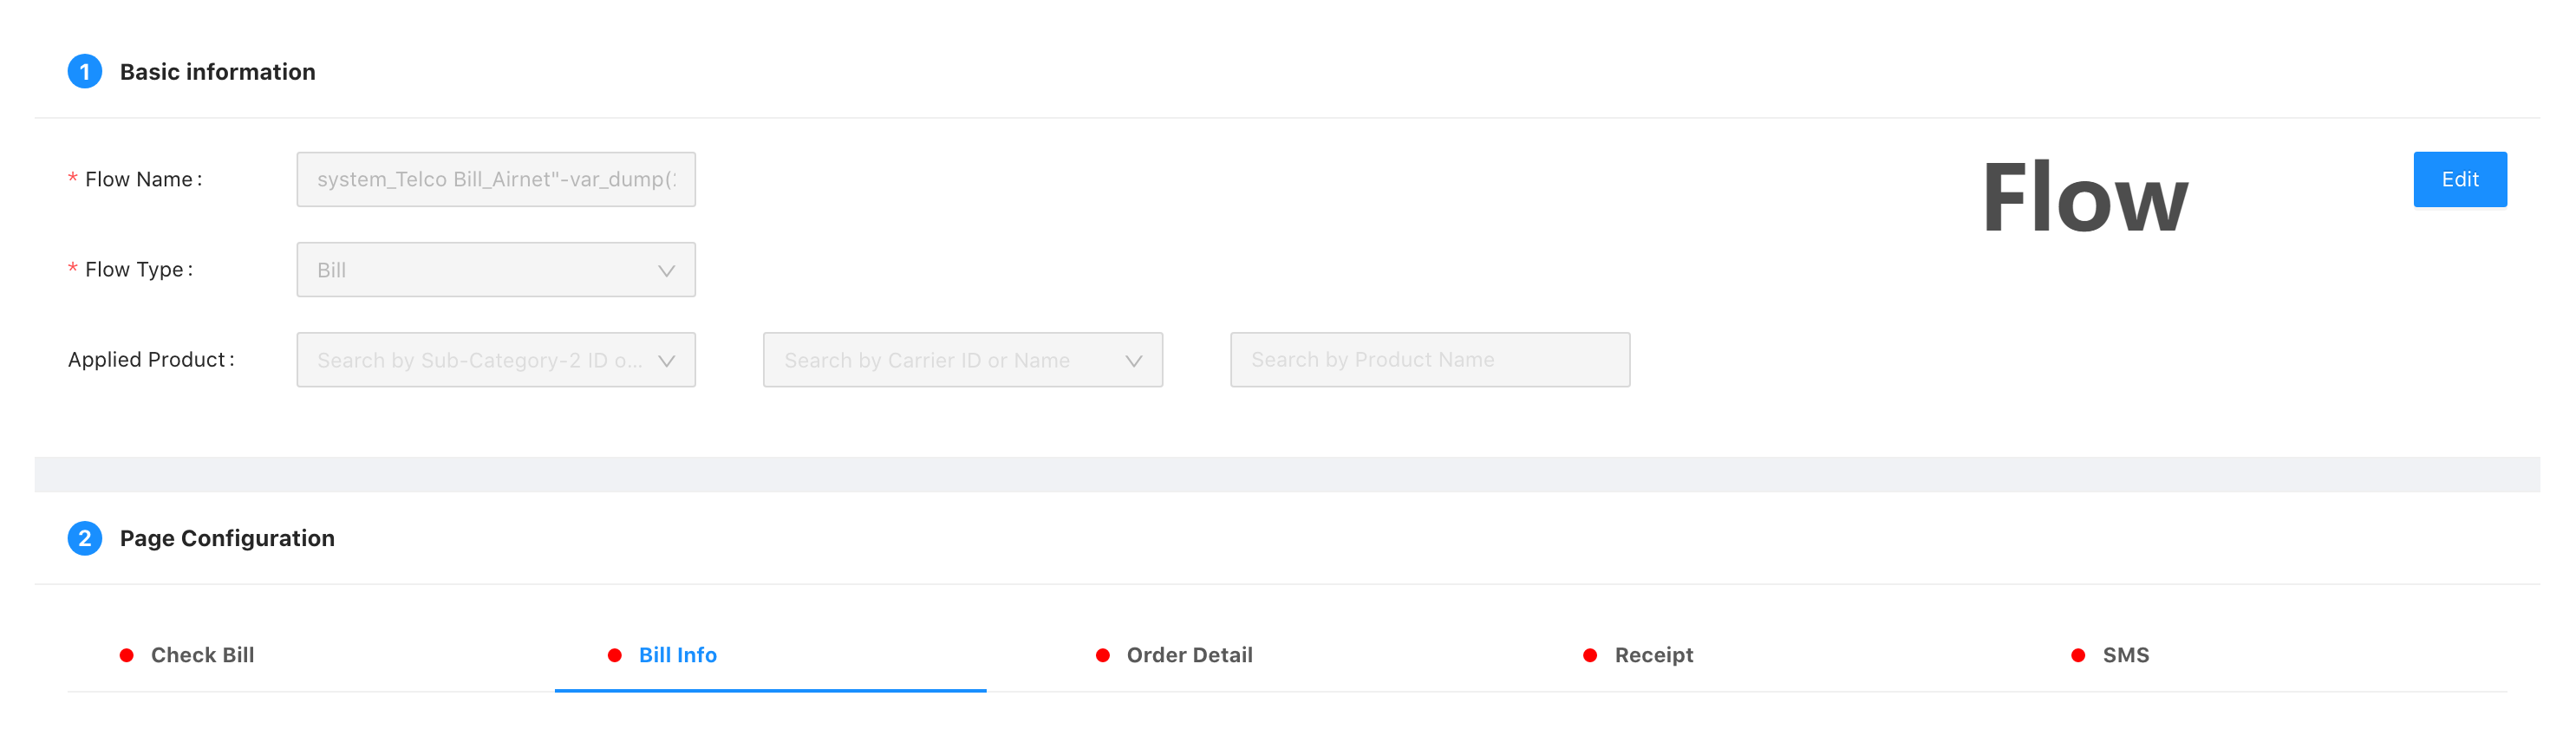Click the Sub-Category-2 dropdown chevron arrow
This screenshot has width=2576, height=755.
point(666,361)
